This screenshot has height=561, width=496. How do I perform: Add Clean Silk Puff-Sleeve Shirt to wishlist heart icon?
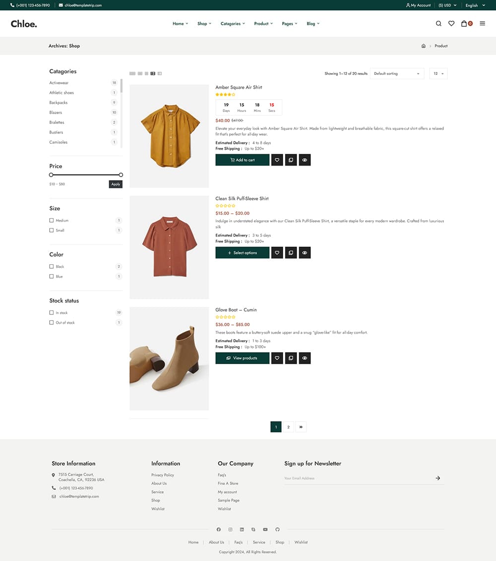point(277,252)
